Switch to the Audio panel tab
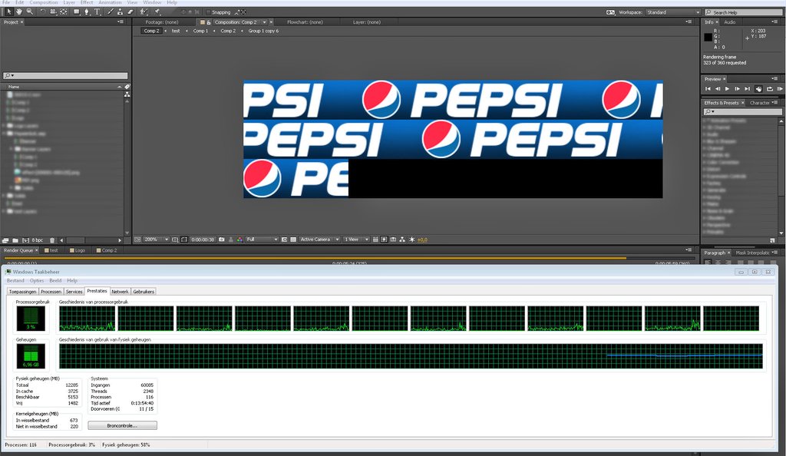This screenshot has width=786, height=456. (730, 22)
